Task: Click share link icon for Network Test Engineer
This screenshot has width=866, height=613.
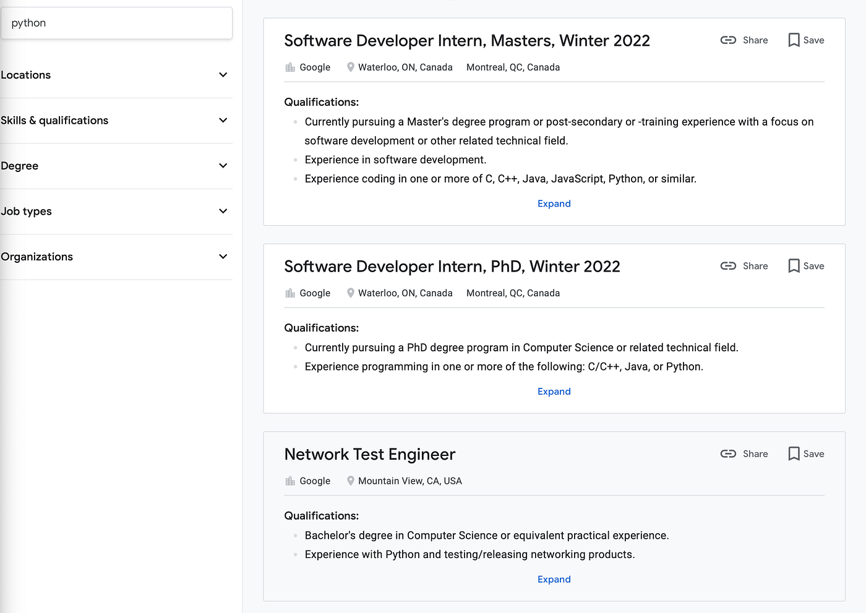Action: pos(728,454)
